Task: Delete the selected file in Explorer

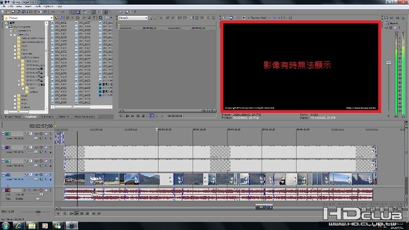Action: [73, 18]
